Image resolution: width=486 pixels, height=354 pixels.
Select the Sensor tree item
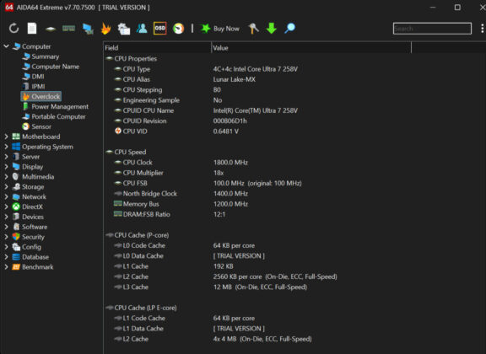click(x=41, y=126)
